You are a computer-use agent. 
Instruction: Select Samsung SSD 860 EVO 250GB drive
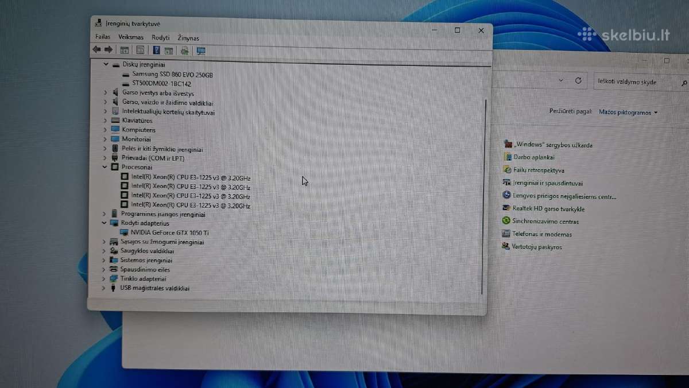click(172, 75)
